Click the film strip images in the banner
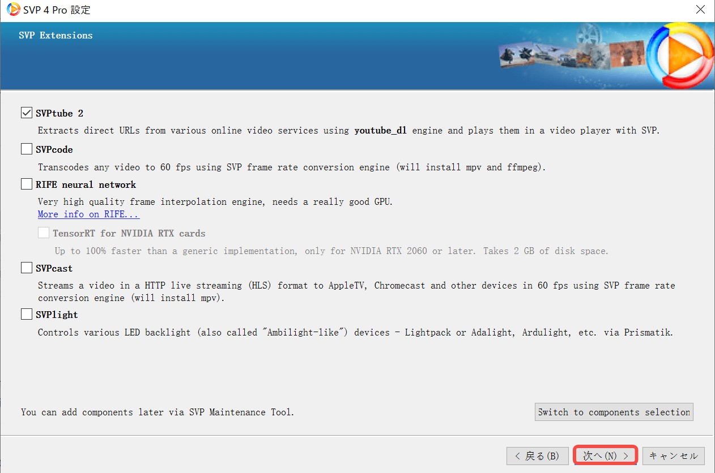 [x=572, y=54]
